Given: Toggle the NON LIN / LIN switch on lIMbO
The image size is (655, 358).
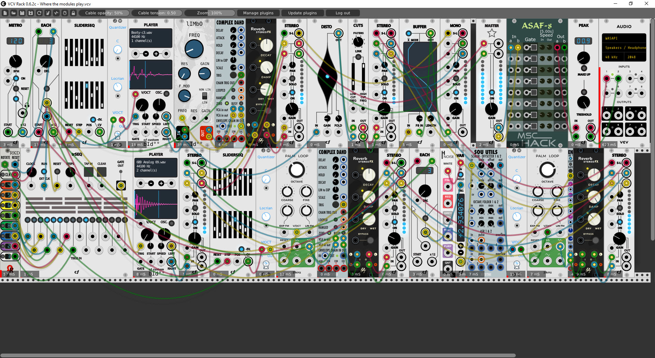Looking at the screenshot, I should 204,96.
